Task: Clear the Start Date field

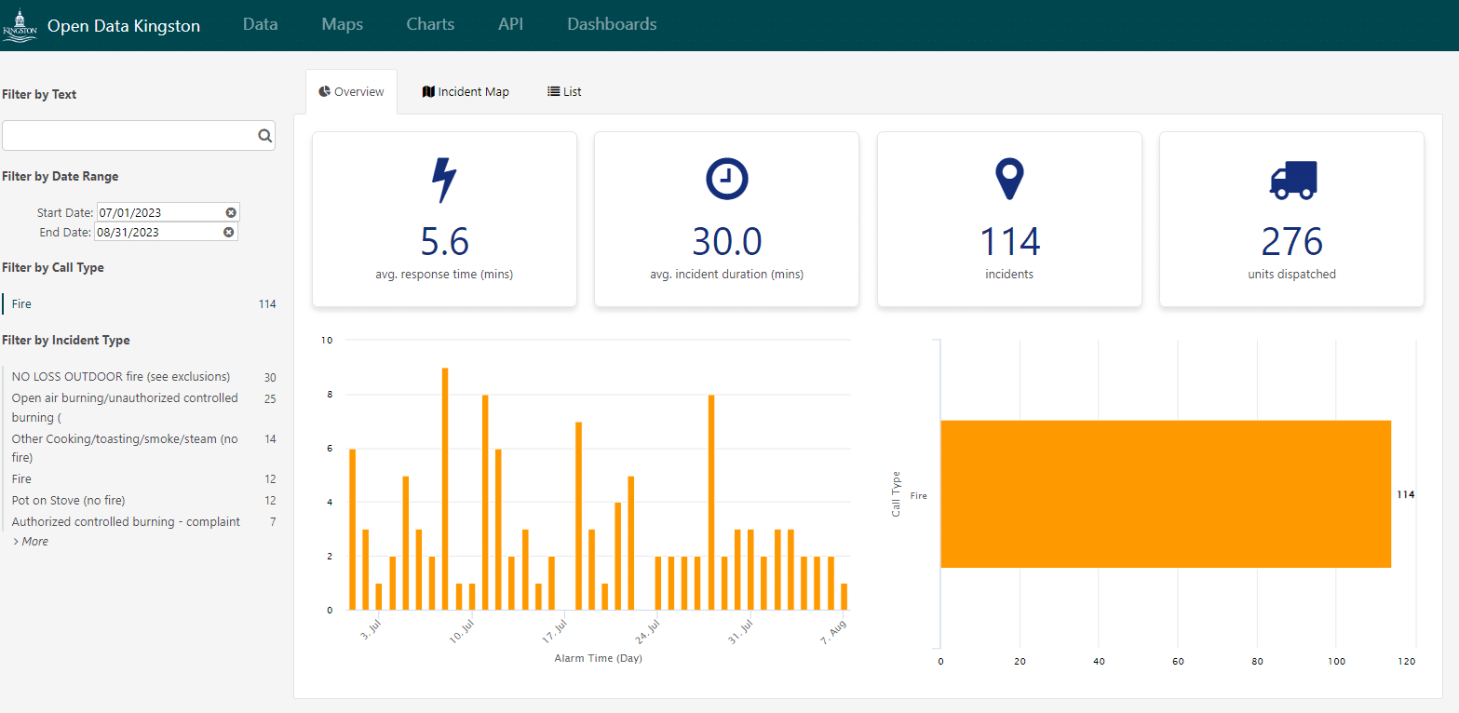Action: [231, 212]
